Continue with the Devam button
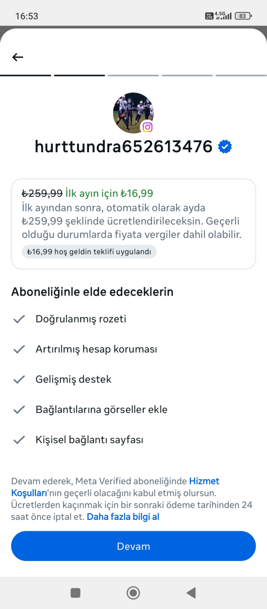 (133, 546)
